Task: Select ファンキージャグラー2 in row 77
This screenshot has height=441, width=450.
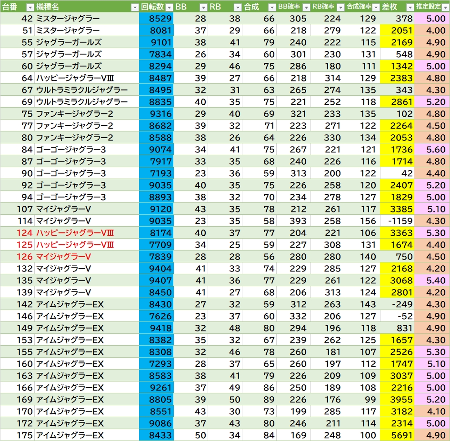Action: click(87, 126)
